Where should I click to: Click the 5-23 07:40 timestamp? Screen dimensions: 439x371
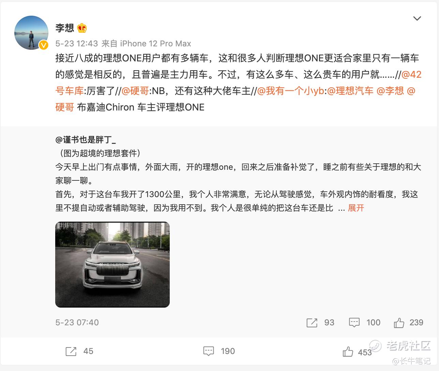pyautogui.click(x=77, y=323)
